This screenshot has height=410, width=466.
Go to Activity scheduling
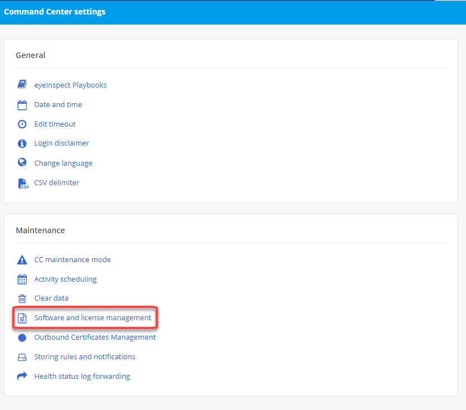pyautogui.click(x=65, y=279)
